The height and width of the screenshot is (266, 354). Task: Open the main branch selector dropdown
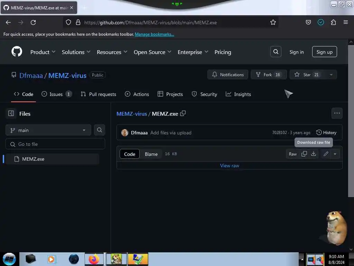48,130
